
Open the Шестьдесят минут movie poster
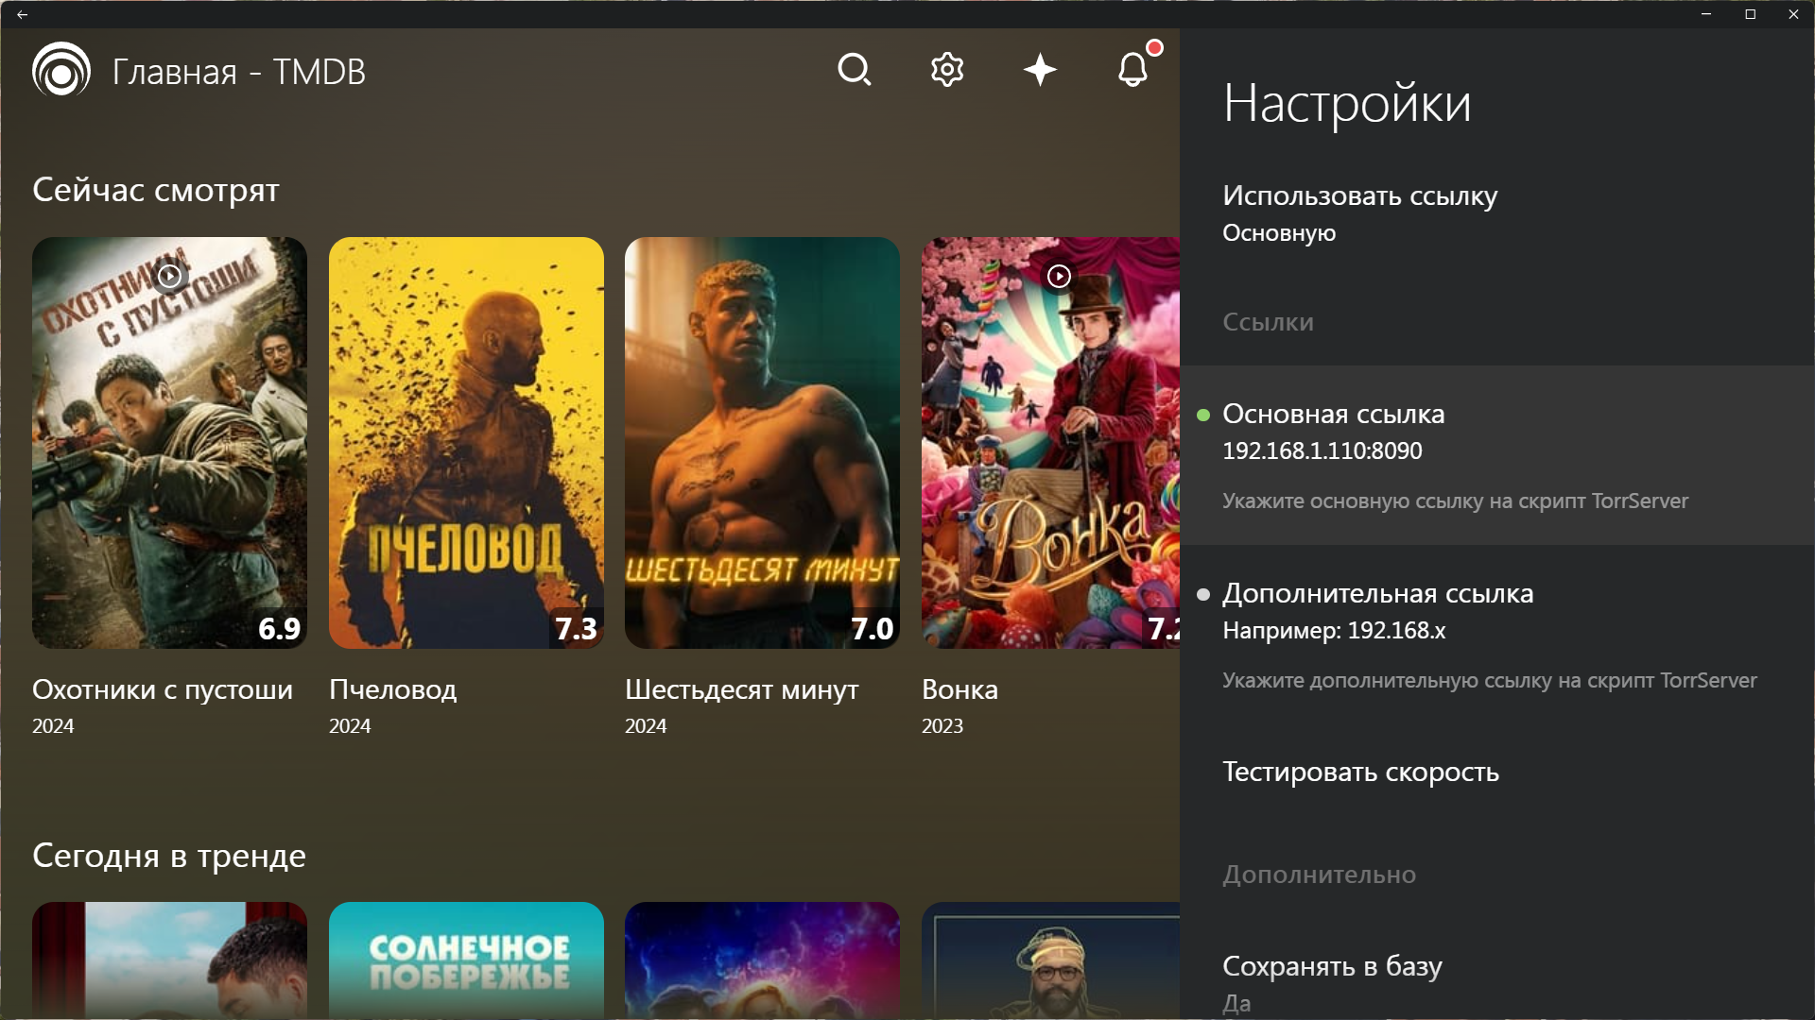762,443
